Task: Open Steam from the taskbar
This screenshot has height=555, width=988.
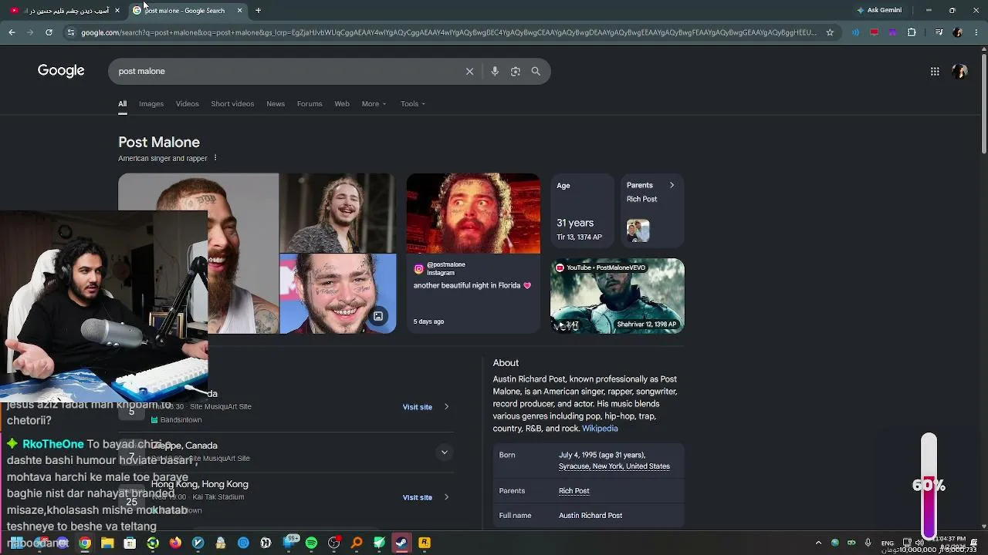Action: coord(401,543)
